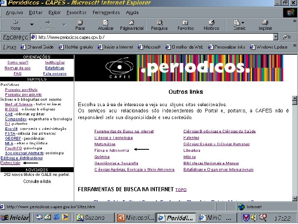298x224 pixels.
Task: Open Personalizar links shortcut
Action: click(x=226, y=47)
